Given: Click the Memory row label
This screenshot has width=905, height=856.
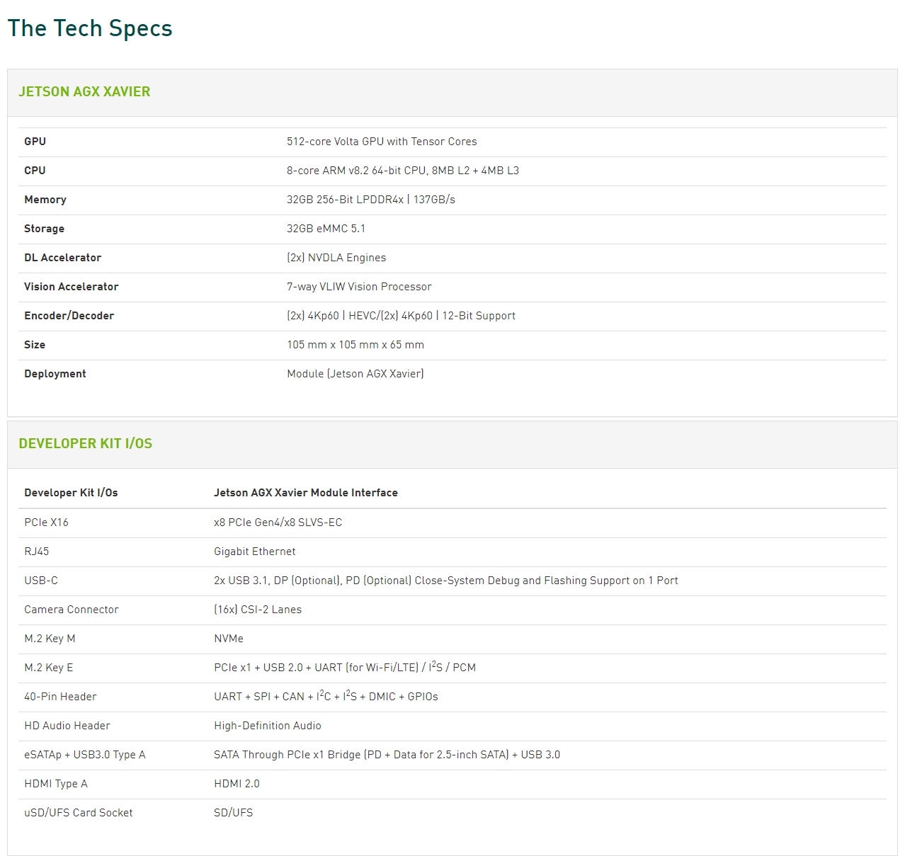Looking at the screenshot, I should tap(45, 200).
